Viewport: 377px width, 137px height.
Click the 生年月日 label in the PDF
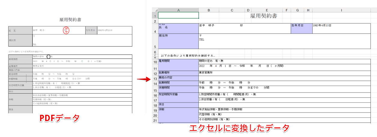point(91,31)
